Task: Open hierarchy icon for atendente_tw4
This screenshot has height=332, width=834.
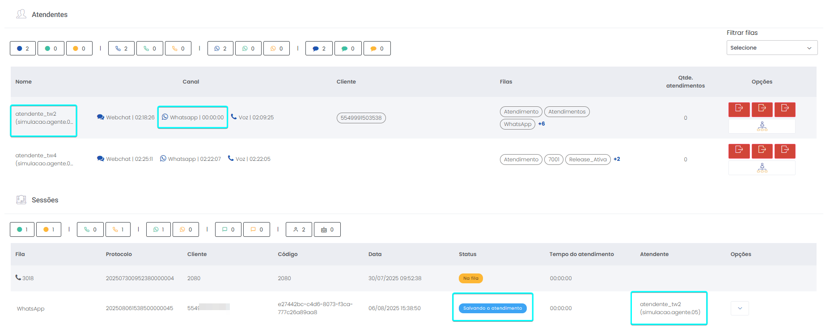Action: point(762,168)
